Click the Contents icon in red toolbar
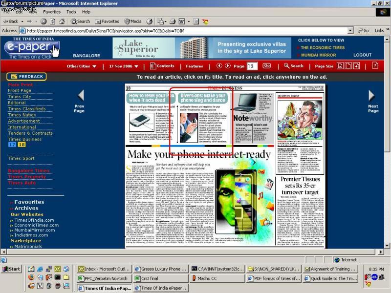391x293 pixels. [162, 66]
